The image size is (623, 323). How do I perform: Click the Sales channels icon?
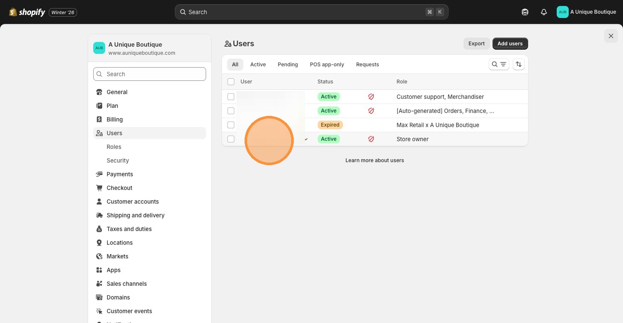[x=99, y=284]
